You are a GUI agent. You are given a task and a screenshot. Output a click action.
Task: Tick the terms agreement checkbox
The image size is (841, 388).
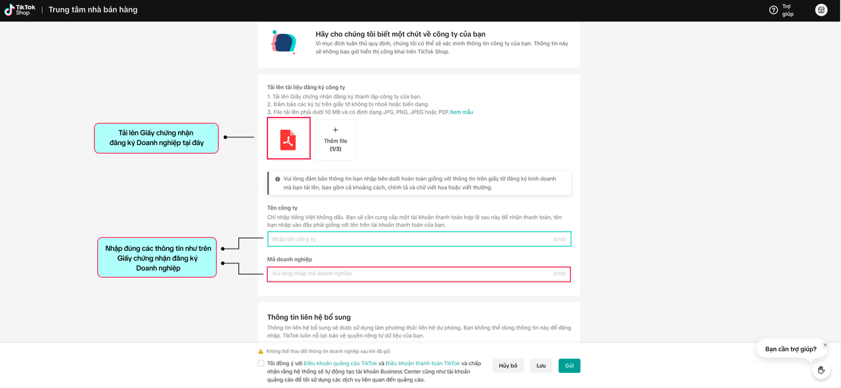click(x=261, y=363)
